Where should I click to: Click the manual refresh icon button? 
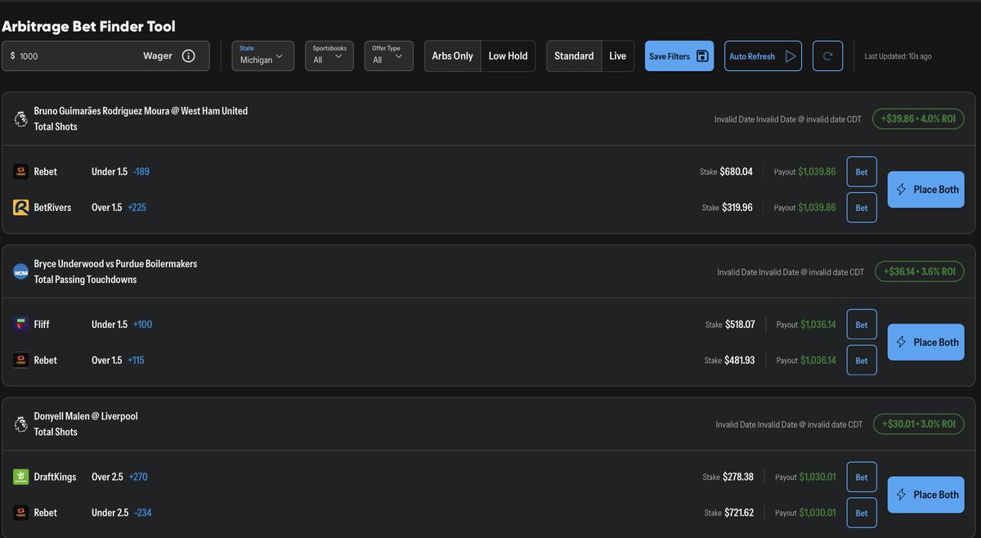(x=827, y=56)
